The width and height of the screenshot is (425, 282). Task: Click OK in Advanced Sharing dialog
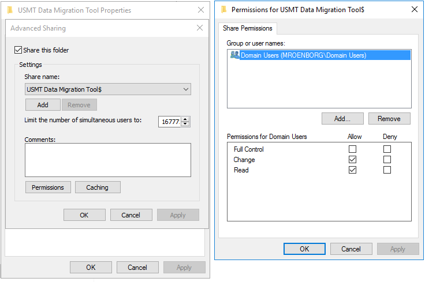[84, 215]
